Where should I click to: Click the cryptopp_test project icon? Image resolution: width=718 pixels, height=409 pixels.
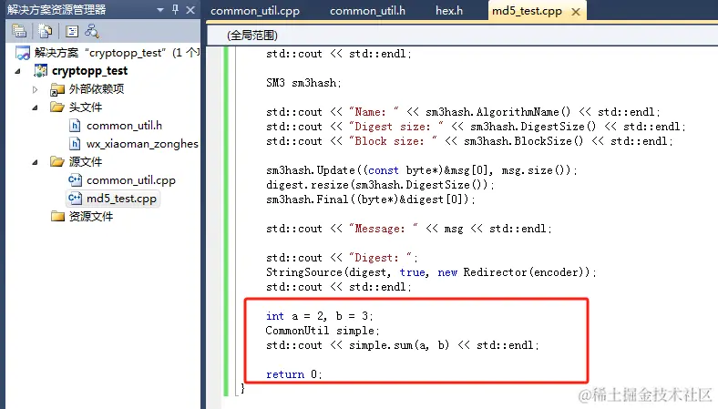point(40,70)
